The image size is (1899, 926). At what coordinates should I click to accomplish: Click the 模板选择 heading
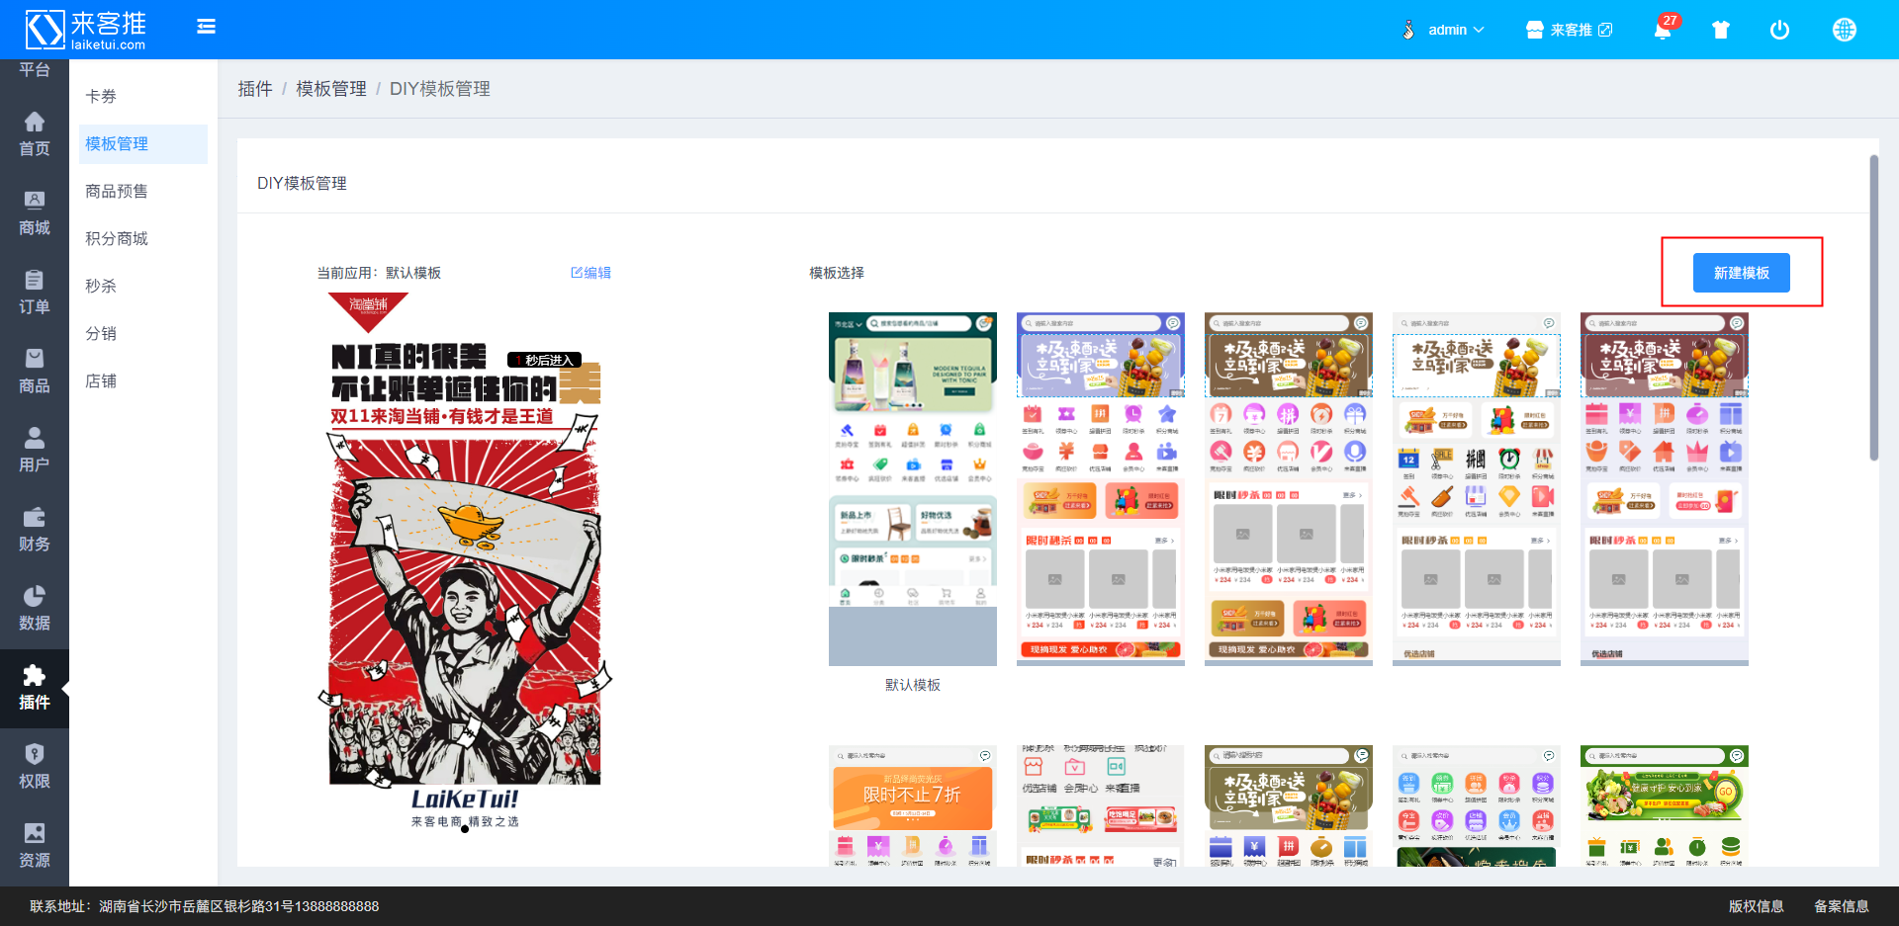[x=837, y=273]
